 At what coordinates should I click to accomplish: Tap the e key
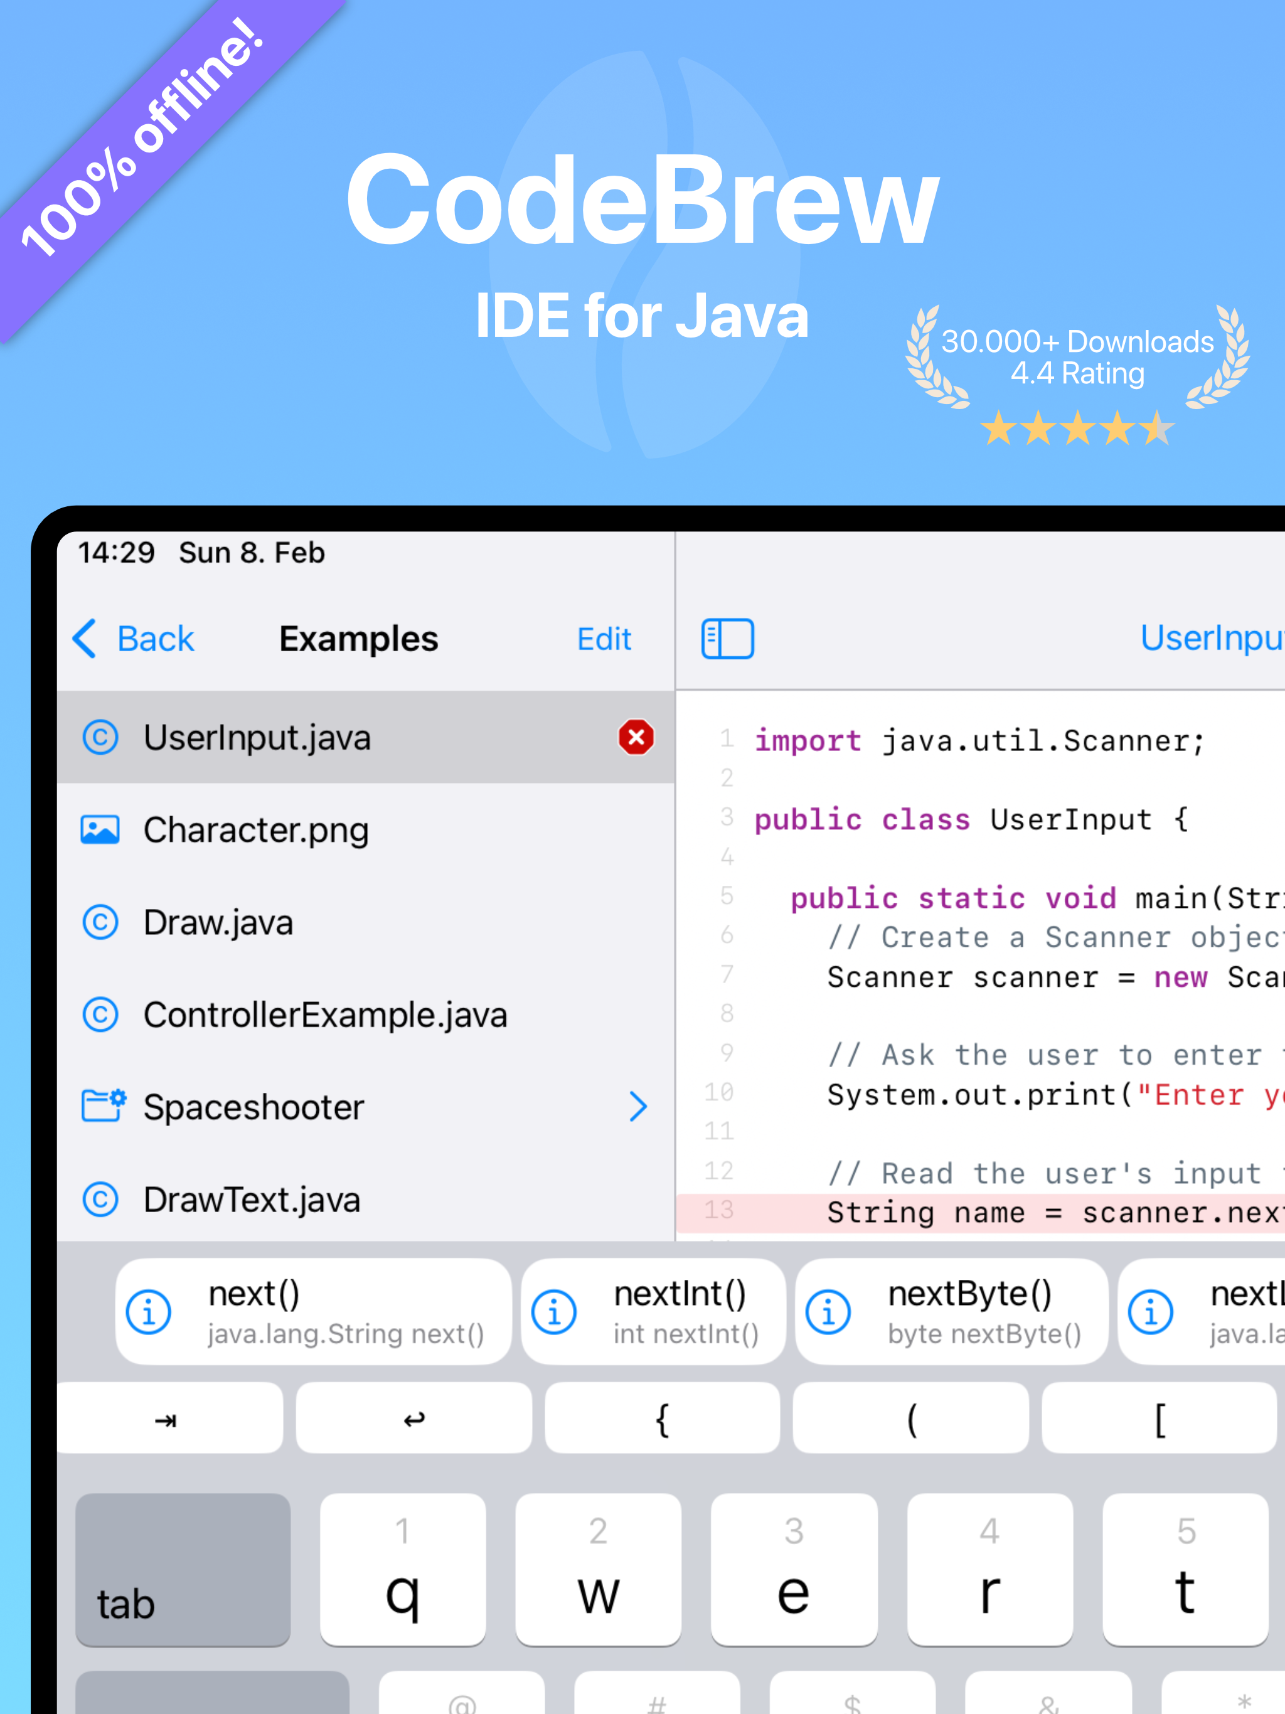[794, 1570]
